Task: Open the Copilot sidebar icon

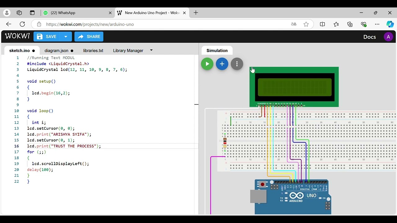Action: [x=390, y=24]
